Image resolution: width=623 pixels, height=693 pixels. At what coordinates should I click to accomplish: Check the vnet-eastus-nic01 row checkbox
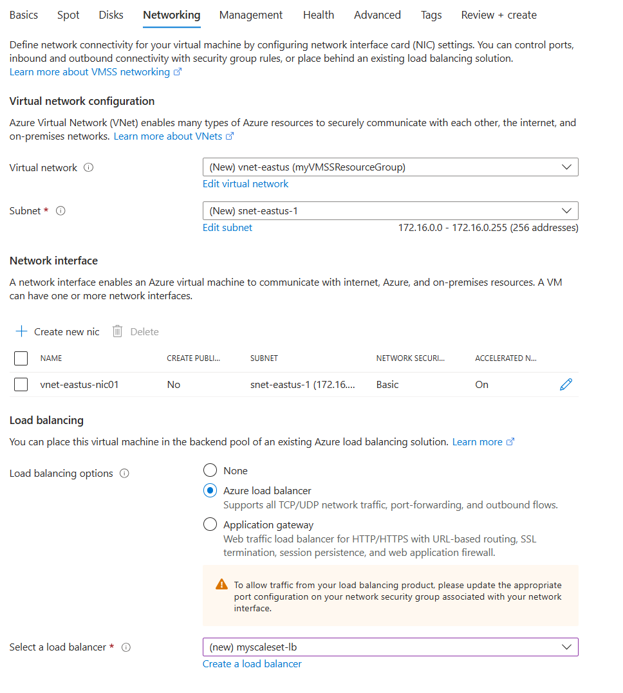pyautogui.click(x=21, y=384)
